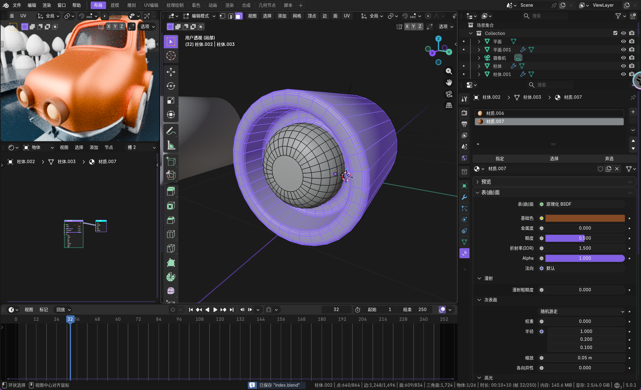Click the 基础色 brown color swatch
The image size is (641, 390).
[585, 218]
